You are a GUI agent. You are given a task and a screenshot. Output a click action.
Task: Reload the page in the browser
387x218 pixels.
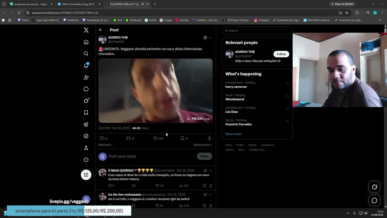[x=19, y=13]
